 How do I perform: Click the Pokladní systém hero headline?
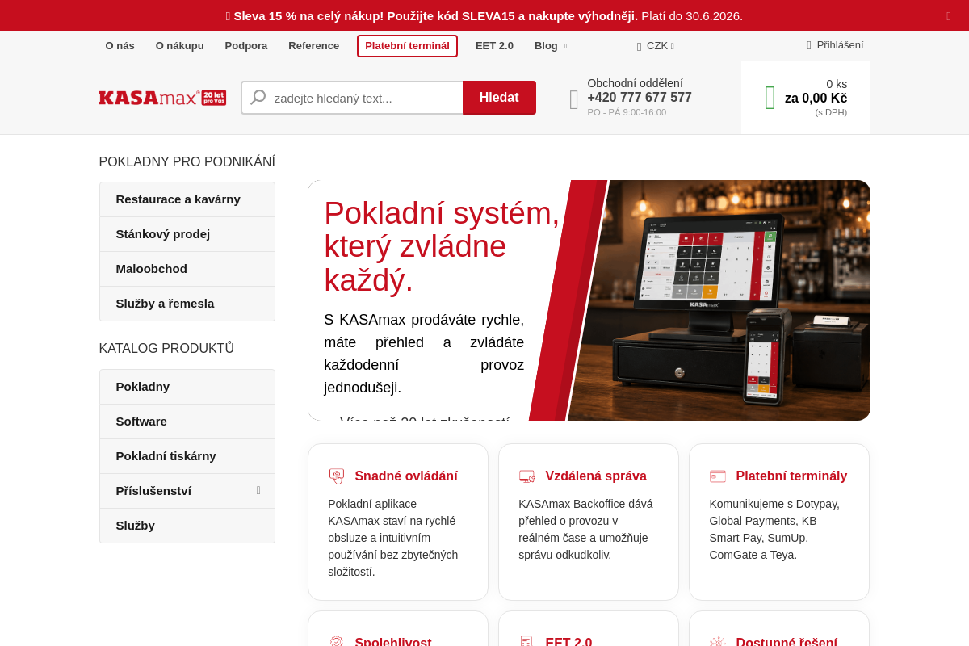442,246
